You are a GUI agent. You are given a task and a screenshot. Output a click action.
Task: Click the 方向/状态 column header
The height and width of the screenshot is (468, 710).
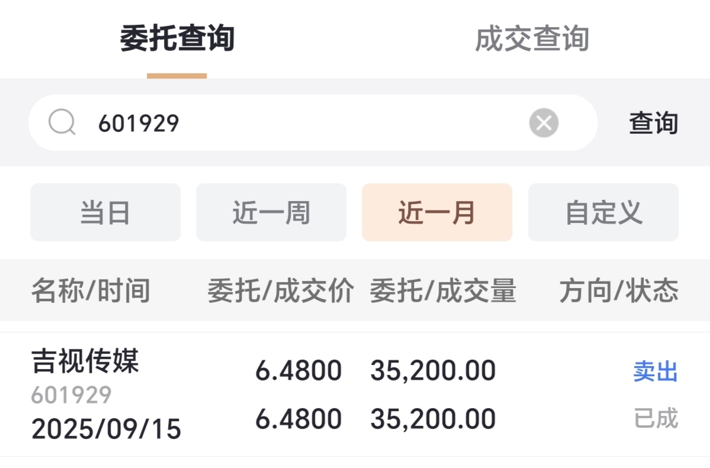coord(619,291)
